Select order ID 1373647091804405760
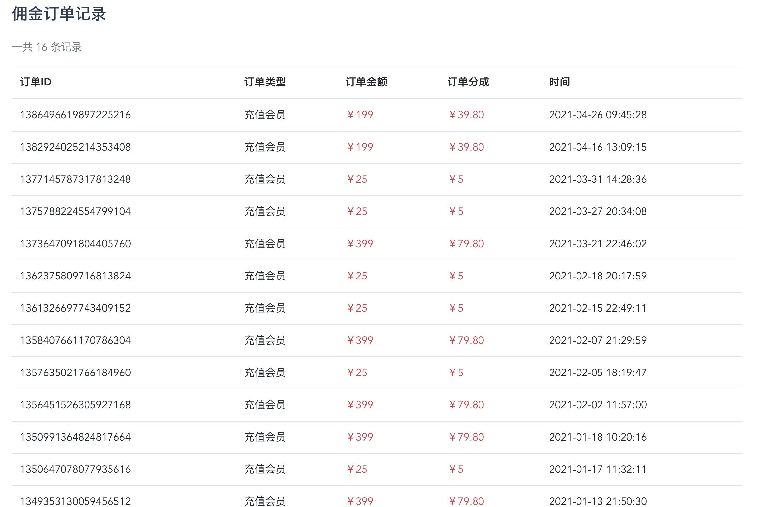 pyautogui.click(x=75, y=244)
